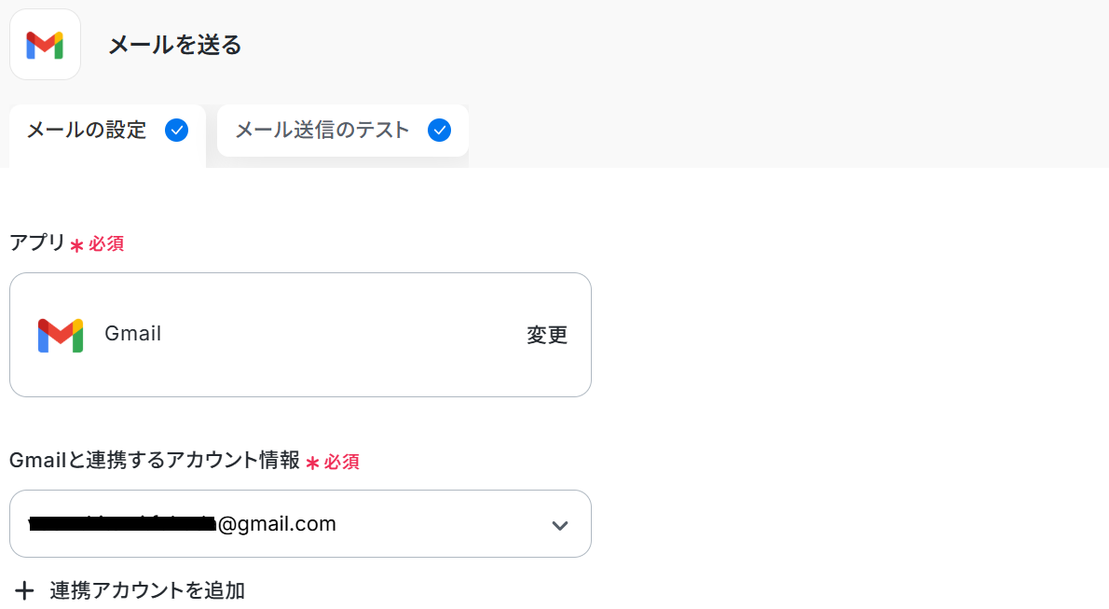The image size is (1109, 609).
Task: Click the blacked-out part of the account email
Action: point(122,524)
